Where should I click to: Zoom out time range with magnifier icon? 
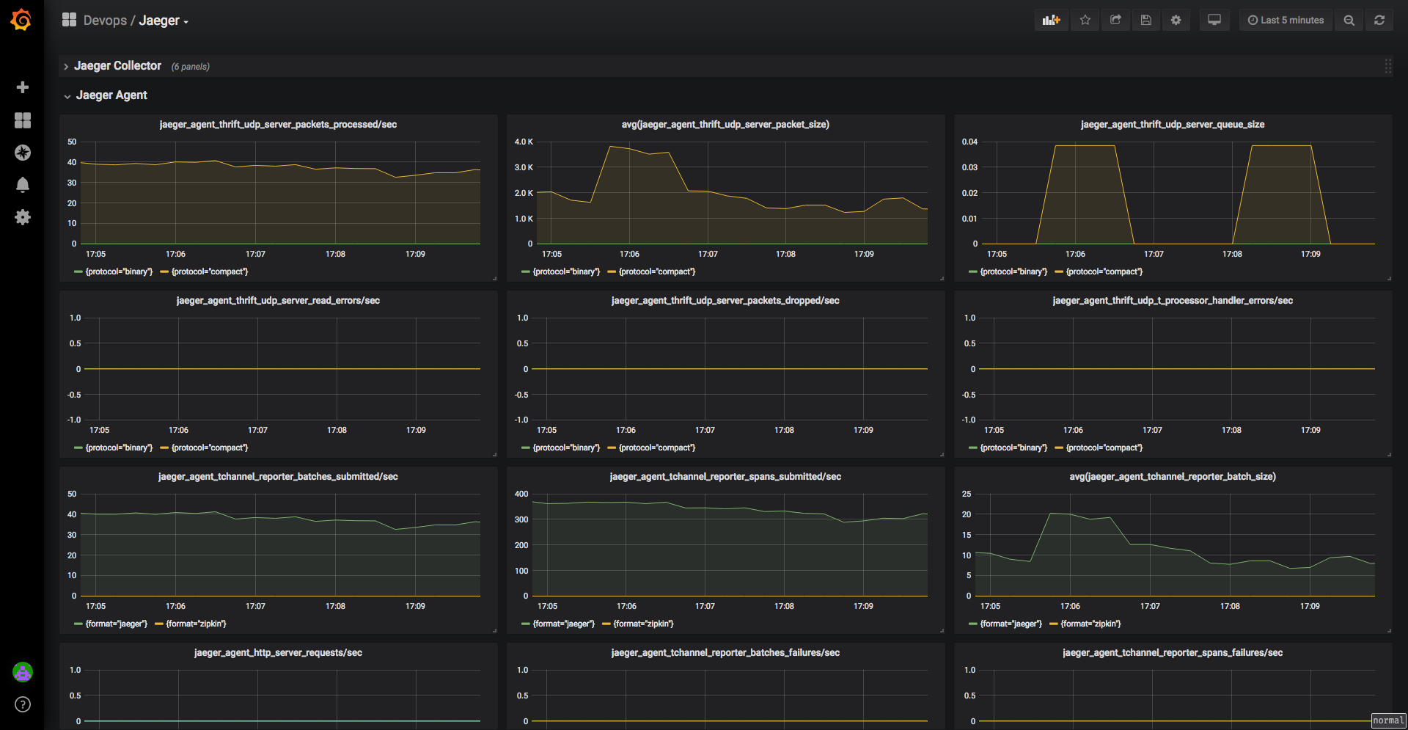coord(1349,21)
